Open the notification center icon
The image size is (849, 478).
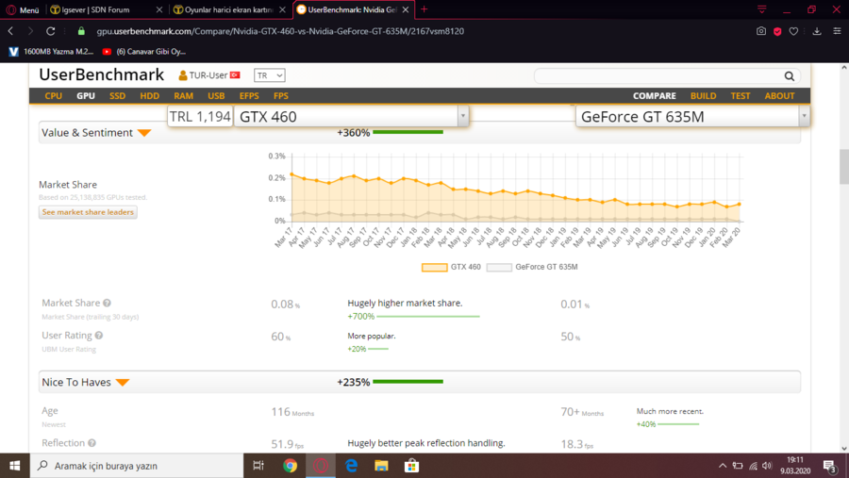pyautogui.click(x=830, y=466)
